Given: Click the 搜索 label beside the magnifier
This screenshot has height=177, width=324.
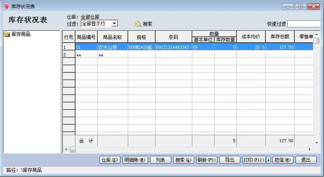Looking at the screenshot, I should 147,24.
